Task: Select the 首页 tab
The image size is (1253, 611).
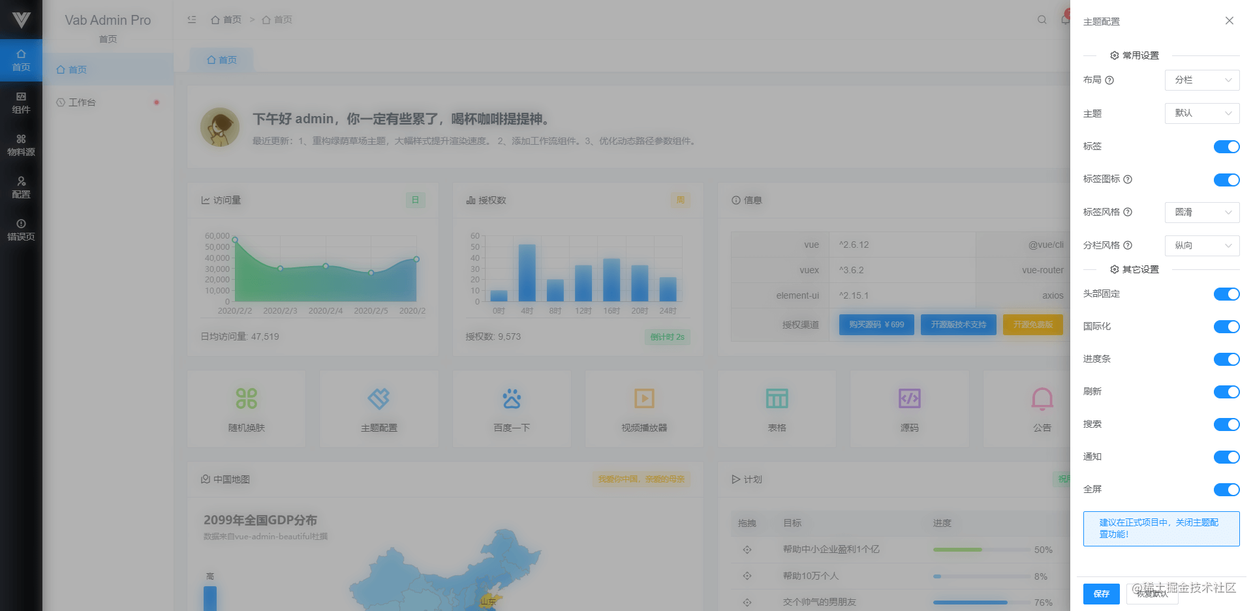Action: pyautogui.click(x=222, y=59)
